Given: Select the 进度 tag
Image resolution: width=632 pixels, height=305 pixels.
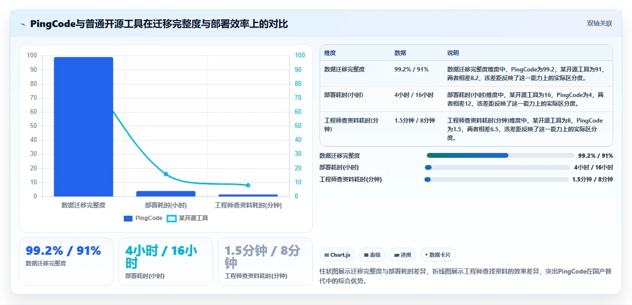Looking at the screenshot, I should click(x=403, y=255).
